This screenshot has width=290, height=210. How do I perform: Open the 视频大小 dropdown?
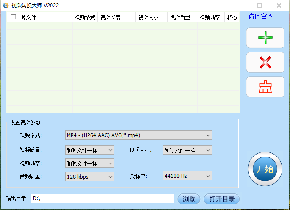click(x=187, y=150)
